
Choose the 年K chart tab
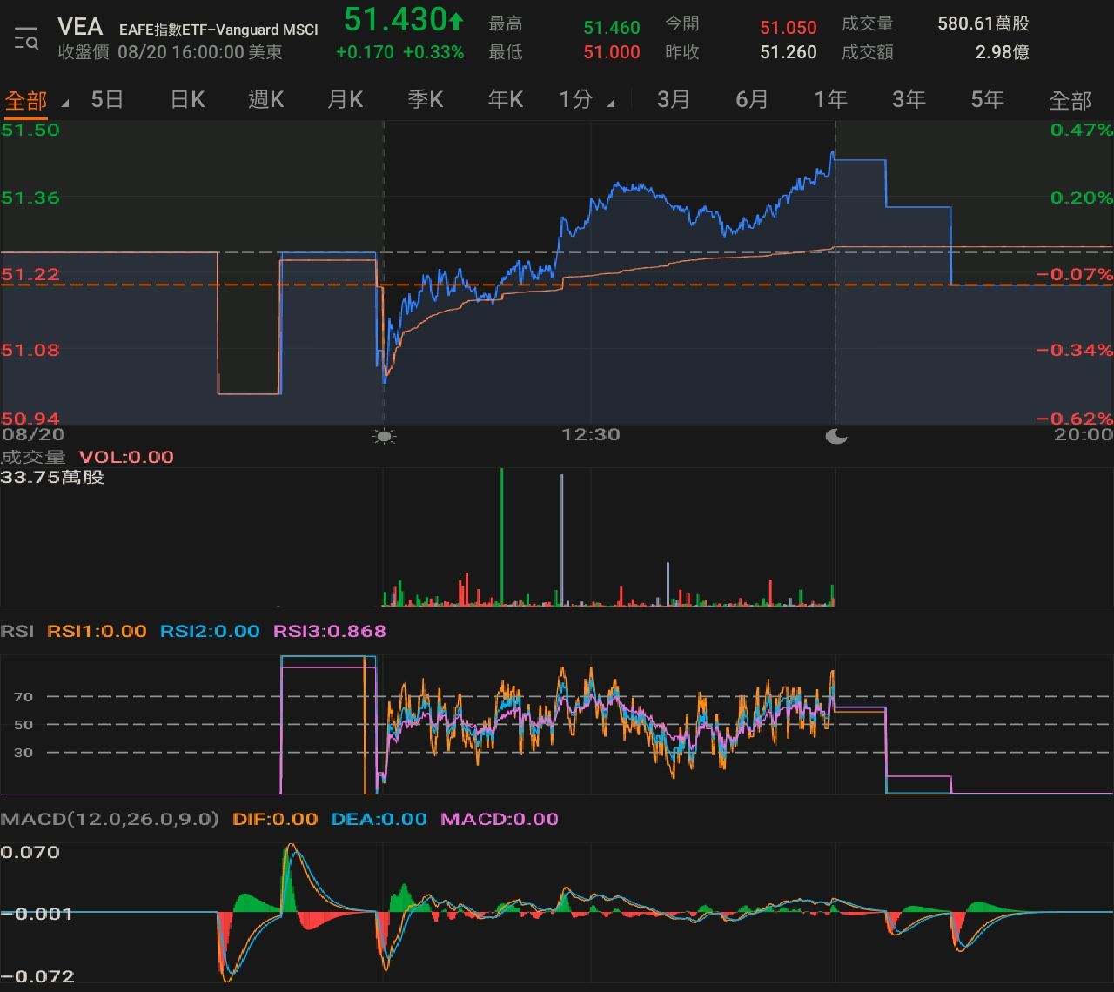coord(505,100)
